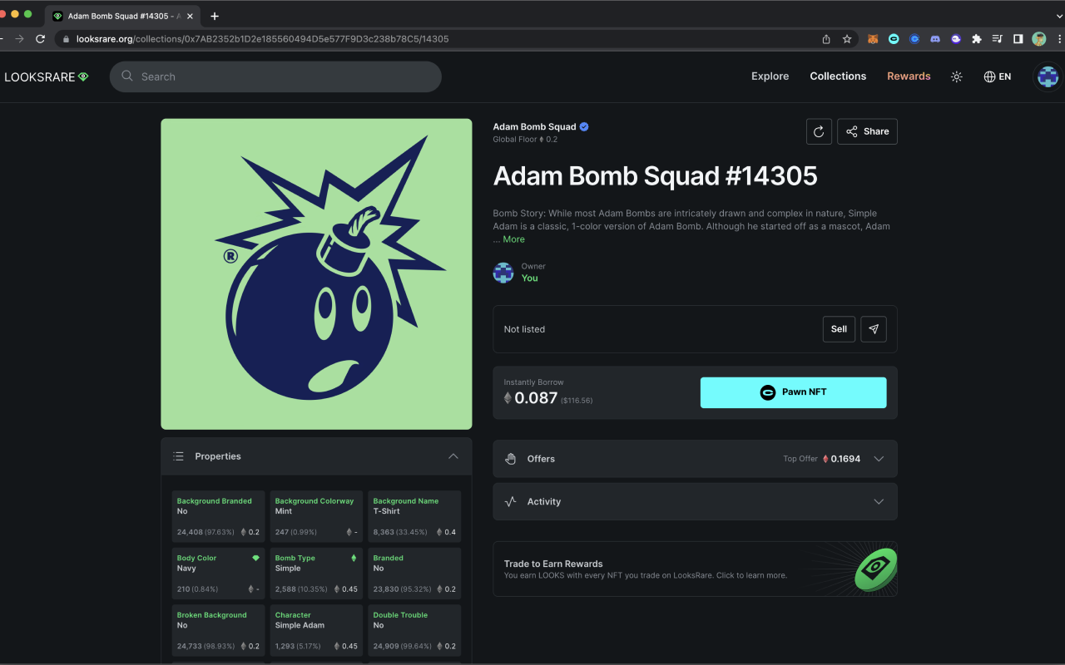The height and width of the screenshot is (665, 1065).
Task: Select the Broken Background property card
Action: pos(218,630)
